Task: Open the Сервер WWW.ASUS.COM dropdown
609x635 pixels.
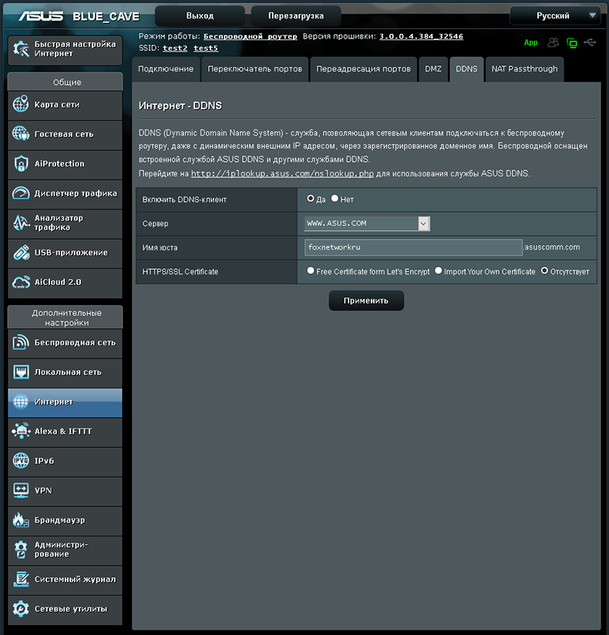Action: click(x=367, y=223)
